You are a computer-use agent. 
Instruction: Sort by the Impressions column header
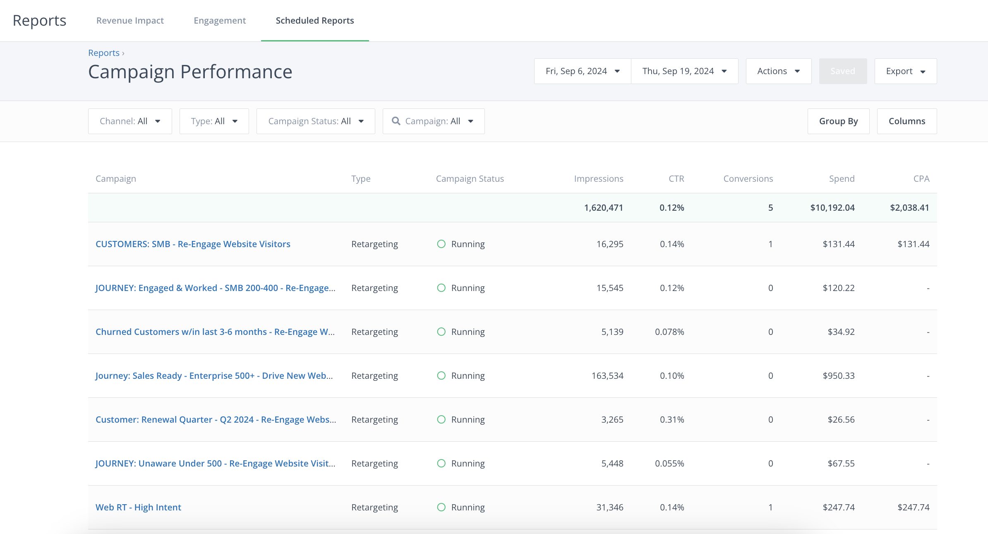click(598, 179)
